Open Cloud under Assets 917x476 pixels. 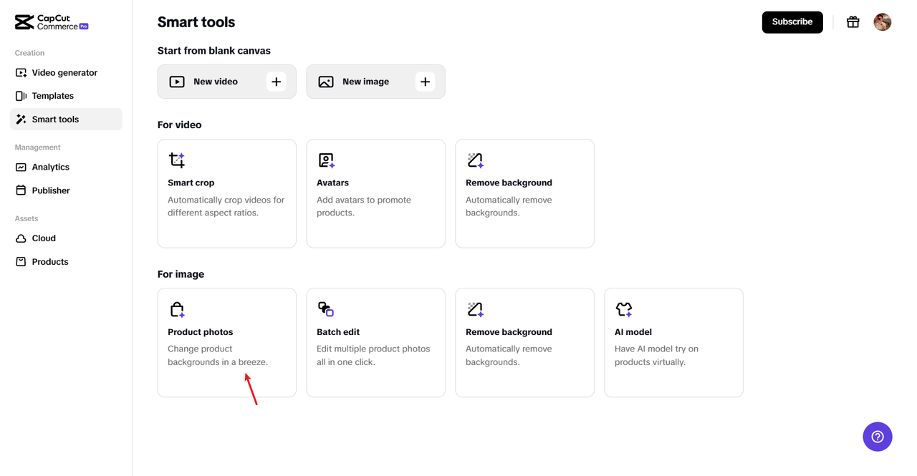43,238
